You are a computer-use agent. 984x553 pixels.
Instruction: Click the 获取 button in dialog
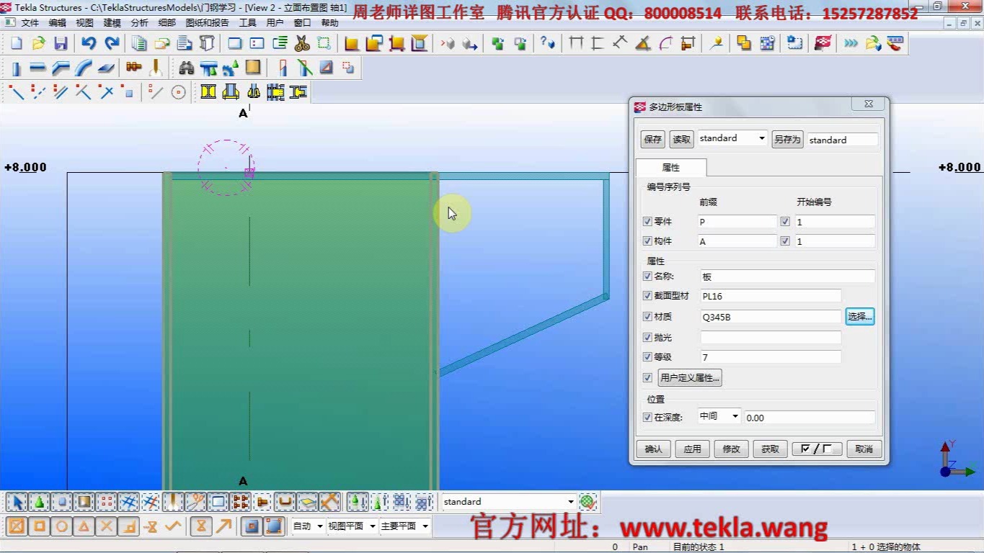tap(770, 449)
